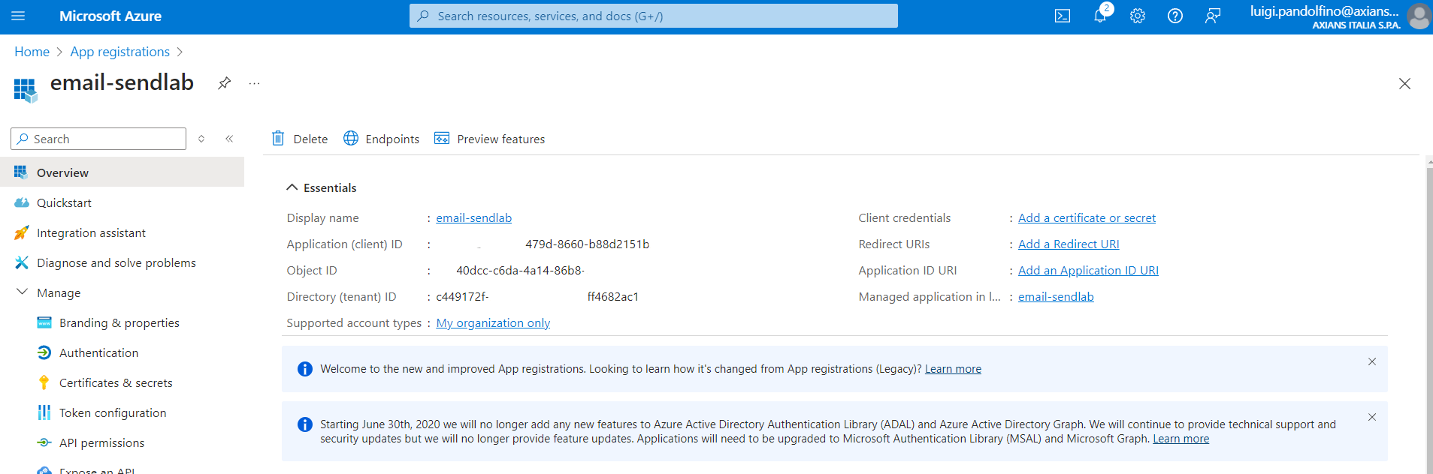
Task: Collapse the left sidebar with double chevron
Action: (x=229, y=139)
